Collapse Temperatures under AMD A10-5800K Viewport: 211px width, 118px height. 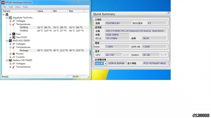click(10, 47)
